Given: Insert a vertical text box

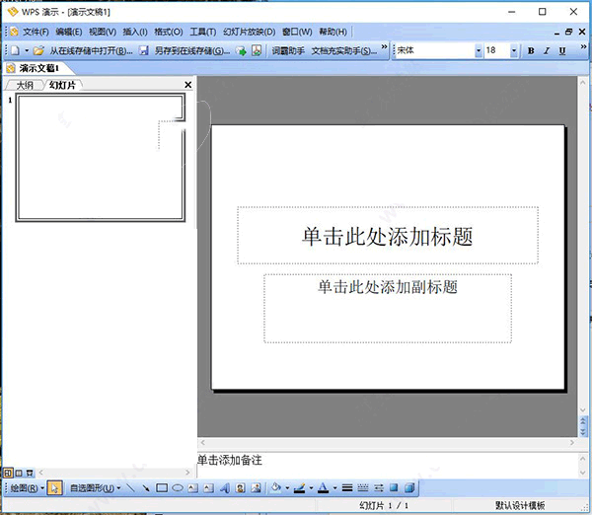Looking at the screenshot, I should 208,488.
